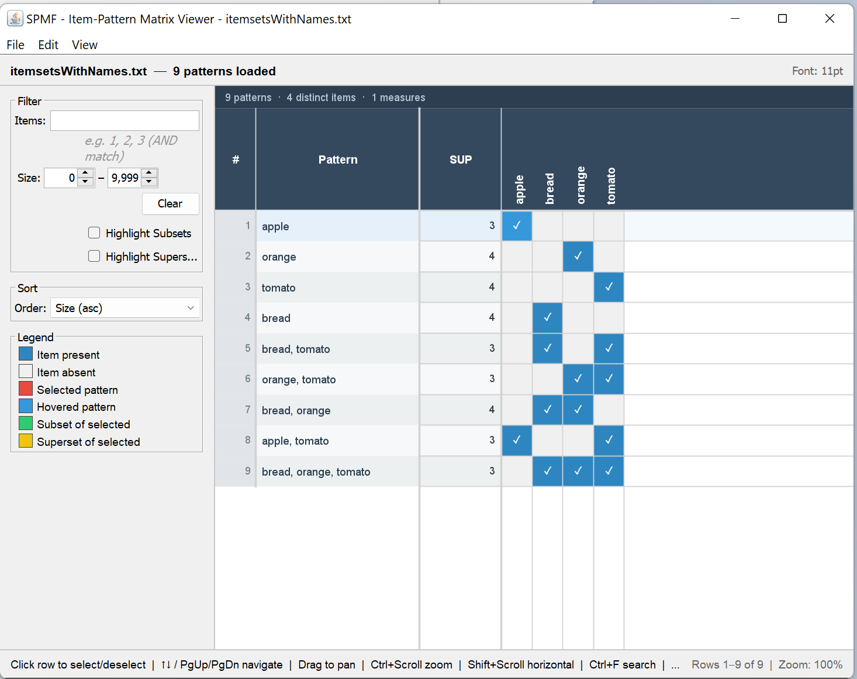Click the Superset of selected yellow swatch
Image resolution: width=857 pixels, height=679 pixels.
click(x=26, y=441)
